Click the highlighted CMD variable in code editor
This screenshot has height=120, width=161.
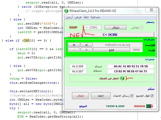tap(26, 40)
